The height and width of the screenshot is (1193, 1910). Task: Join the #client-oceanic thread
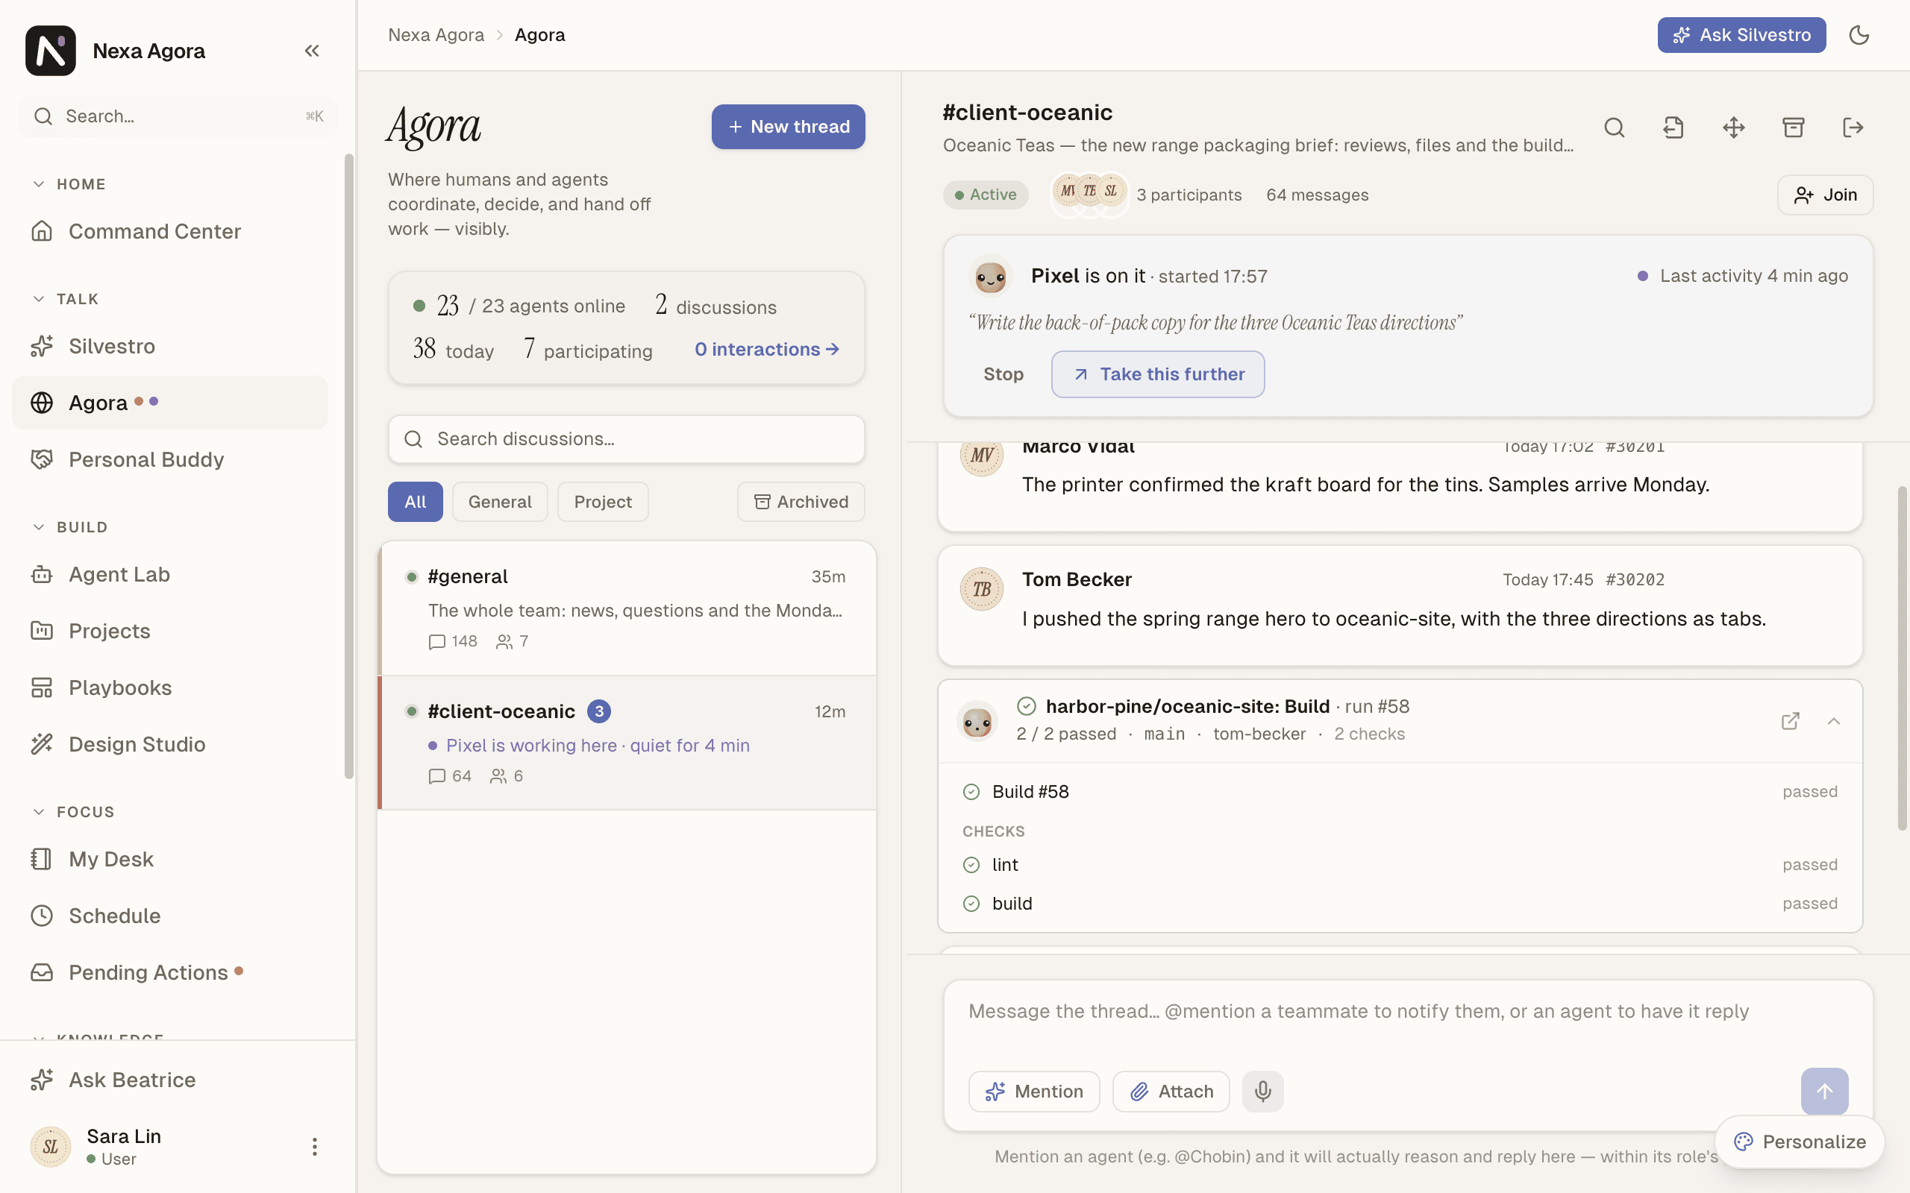1825,195
